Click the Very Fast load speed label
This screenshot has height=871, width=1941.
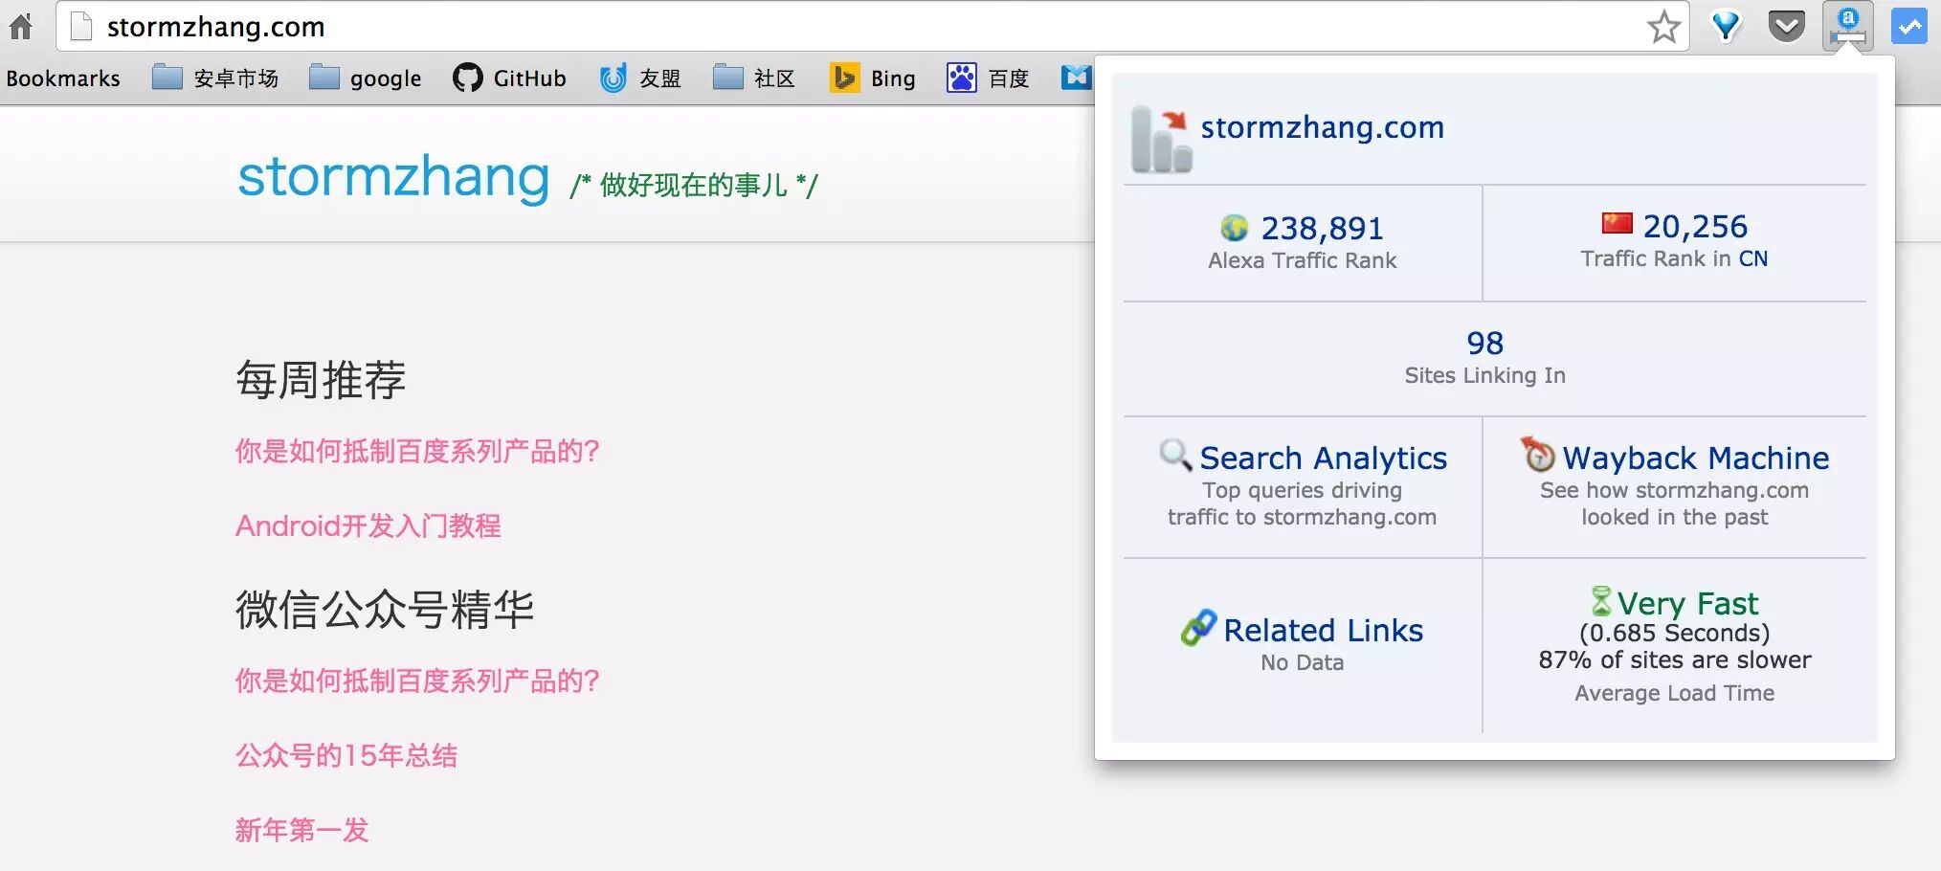click(x=1688, y=604)
